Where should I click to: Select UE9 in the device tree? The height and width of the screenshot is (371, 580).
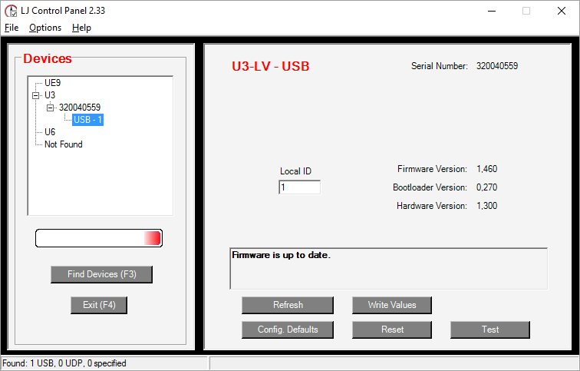(52, 83)
